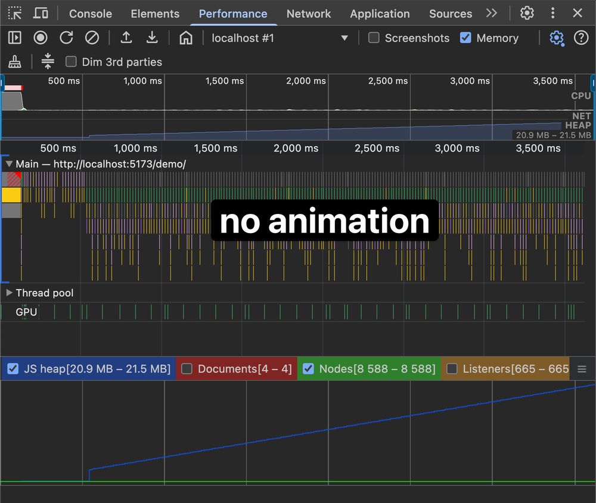596x503 pixels.
Task: Upload a saved profile
Action: point(126,38)
